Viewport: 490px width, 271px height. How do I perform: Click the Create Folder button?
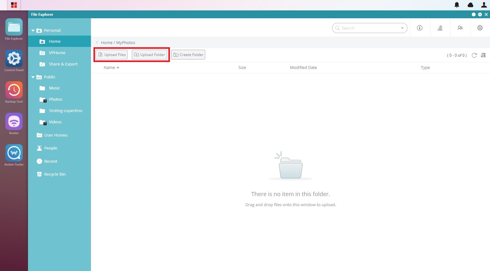(x=188, y=55)
